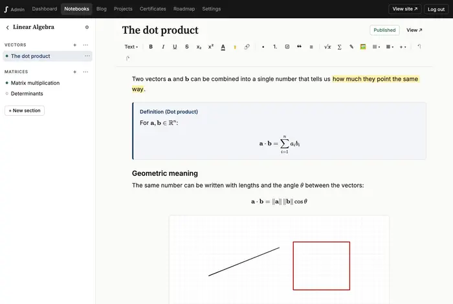Image resolution: width=453 pixels, height=304 pixels.
Task: Go to Dashboard tab
Action: [45, 9]
